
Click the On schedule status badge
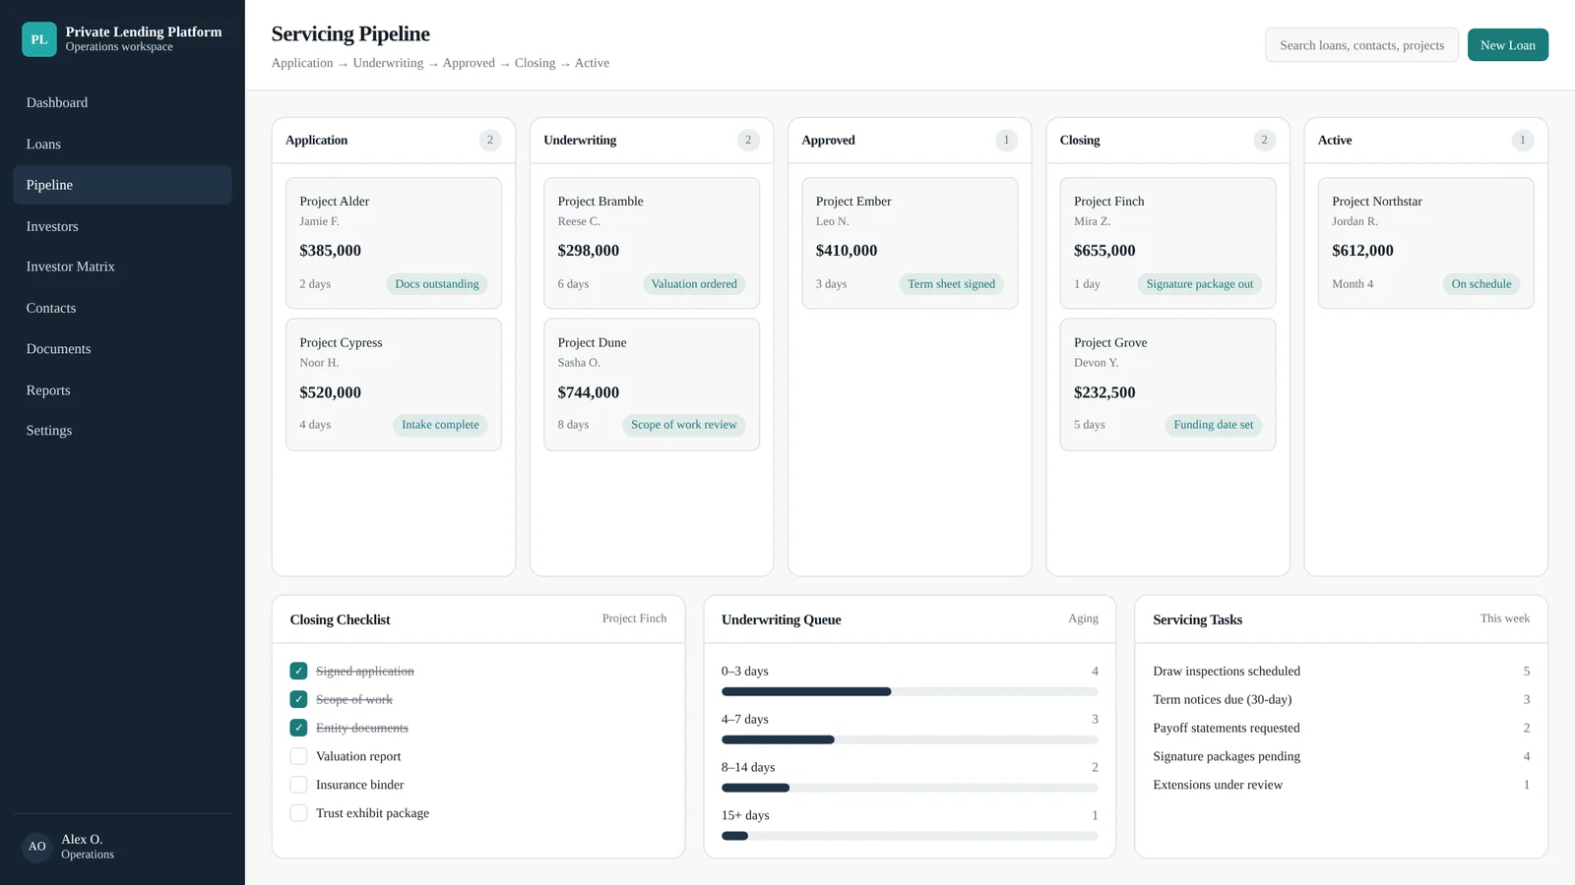point(1481,284)
